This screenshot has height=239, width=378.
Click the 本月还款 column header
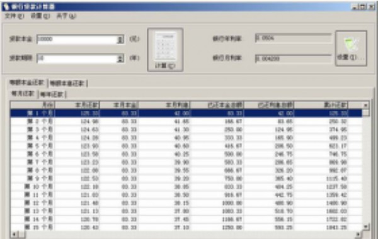(x=77, y=105)
